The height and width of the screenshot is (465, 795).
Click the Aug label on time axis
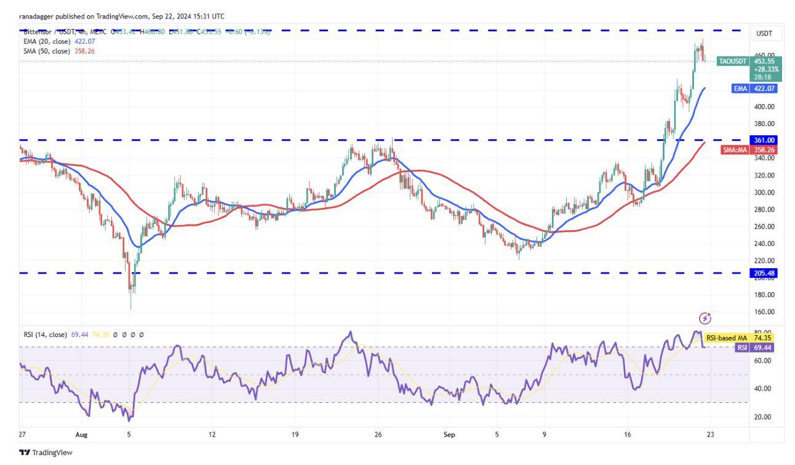pos(81,434)
